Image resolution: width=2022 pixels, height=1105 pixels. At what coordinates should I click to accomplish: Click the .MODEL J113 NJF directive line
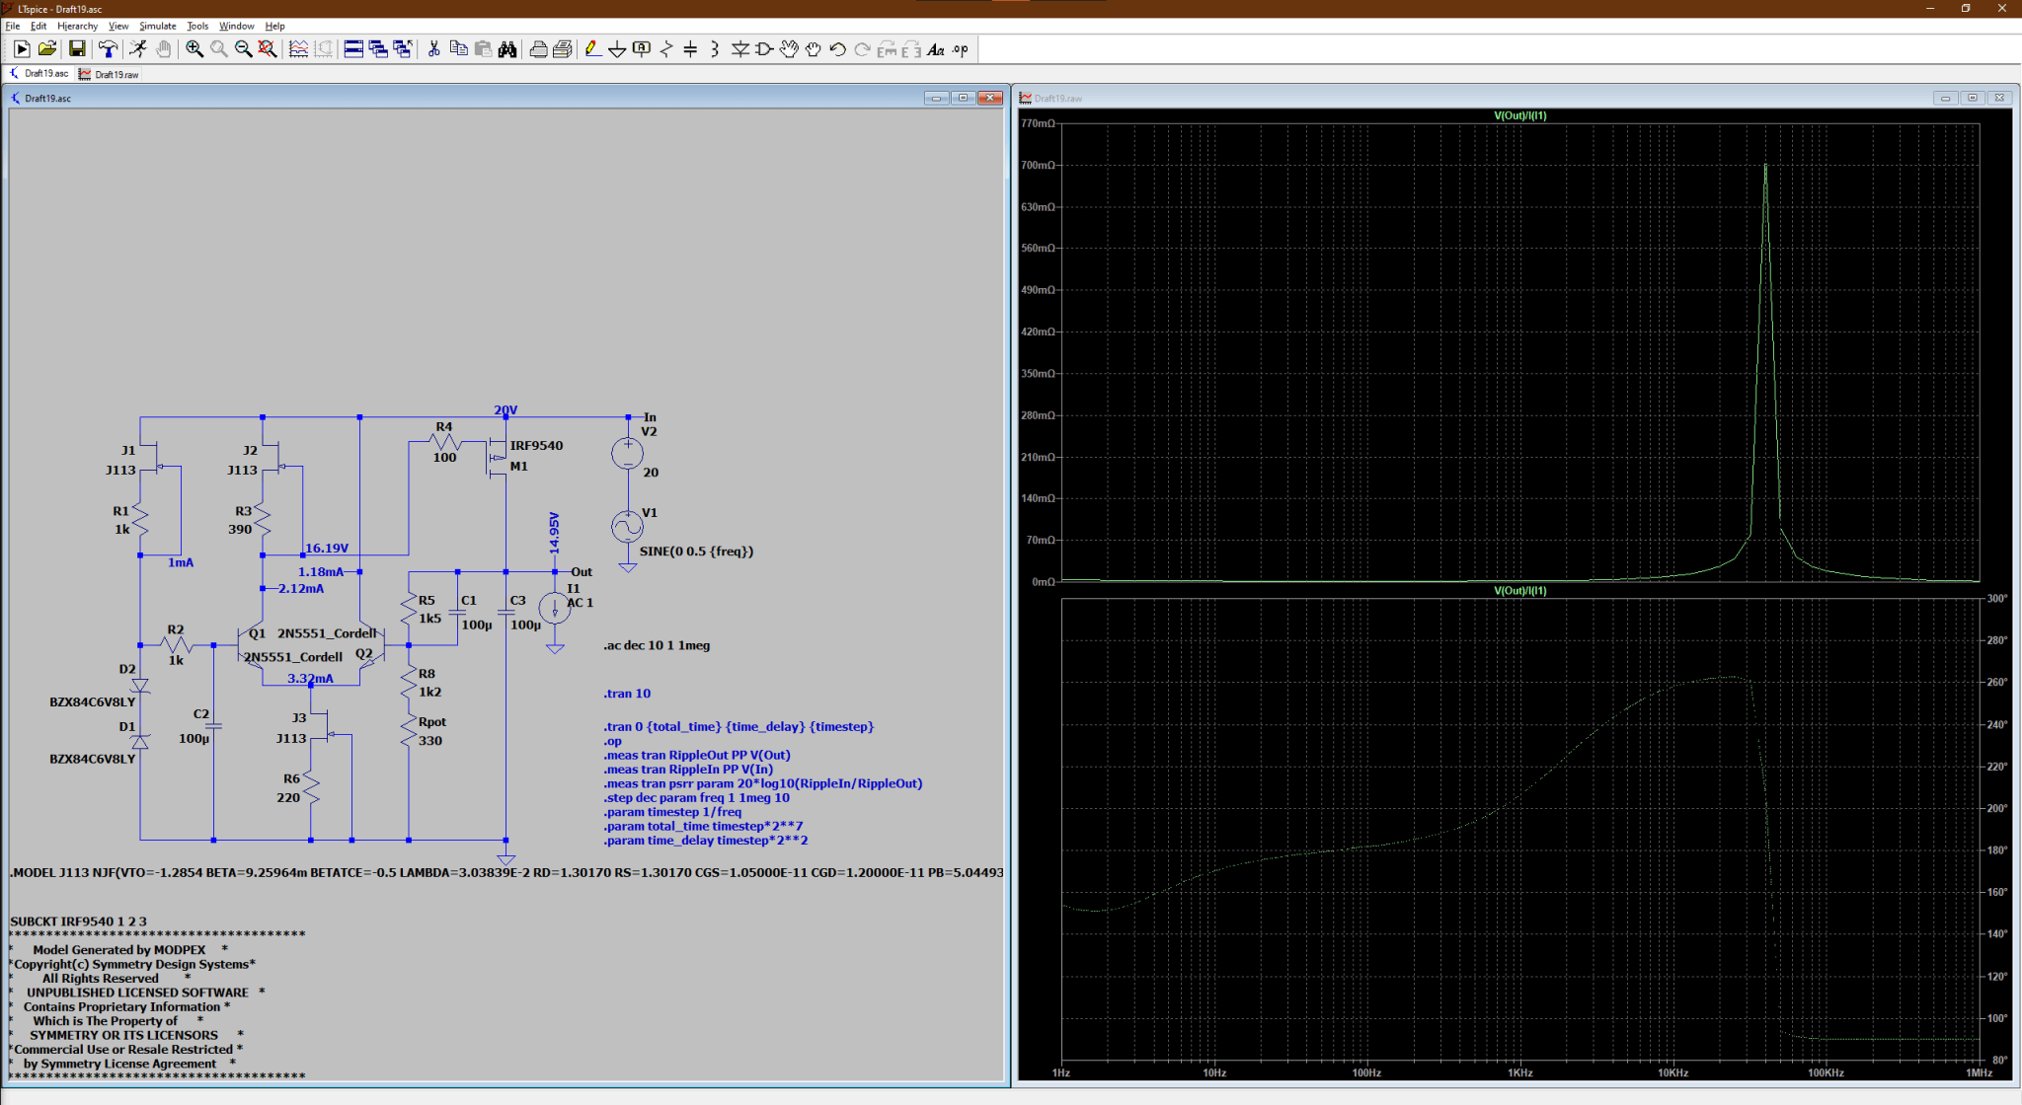506,872
